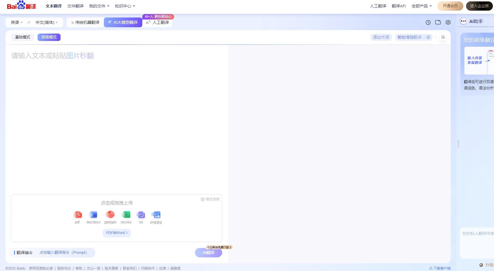This screenshot has width=494, height=271.
Task: Upload a txt file
Action: 141,217
